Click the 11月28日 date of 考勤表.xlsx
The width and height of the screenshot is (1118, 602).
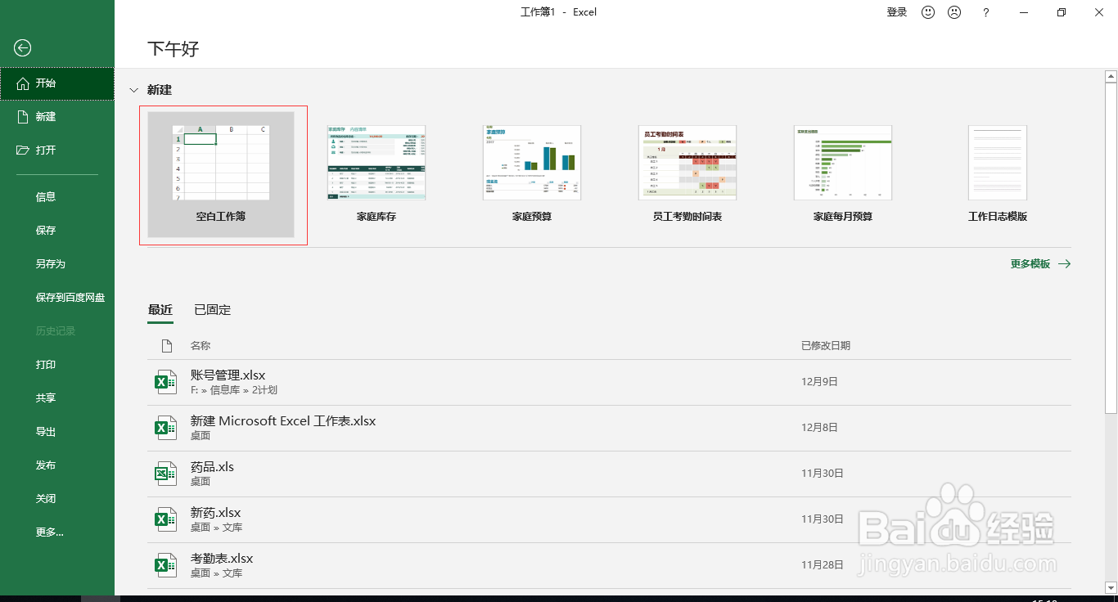[823, 565]
